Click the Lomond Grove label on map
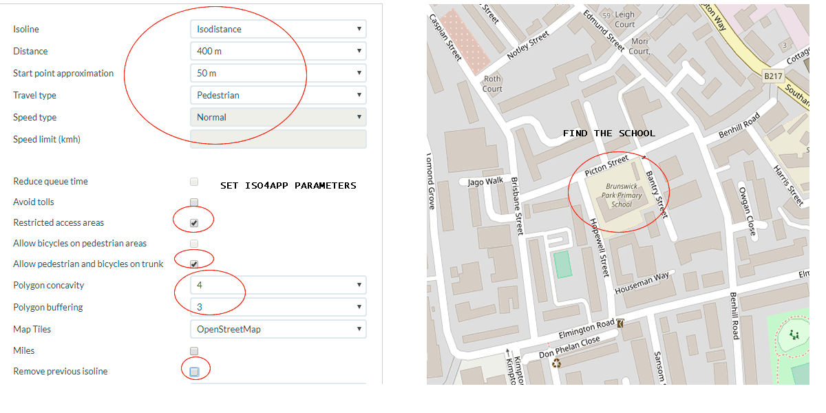826x413 pixels. coord(432,182)
